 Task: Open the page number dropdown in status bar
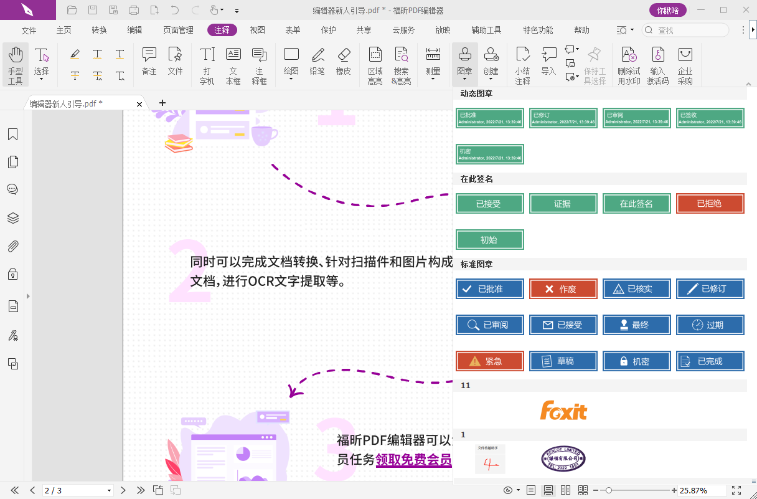point(110,491)
